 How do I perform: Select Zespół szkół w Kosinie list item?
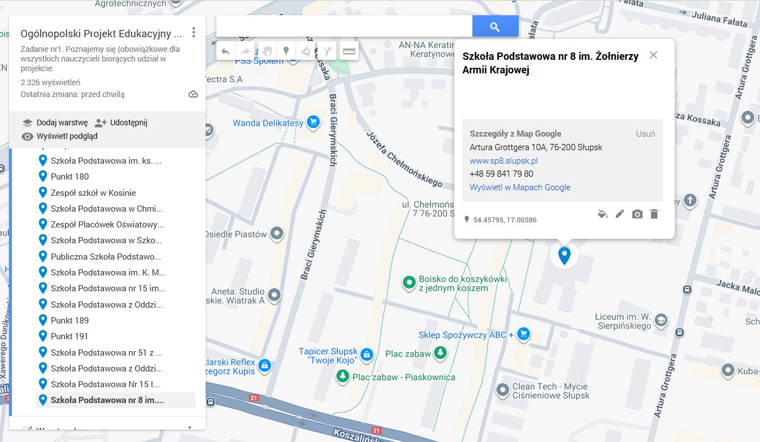(93, 192)
